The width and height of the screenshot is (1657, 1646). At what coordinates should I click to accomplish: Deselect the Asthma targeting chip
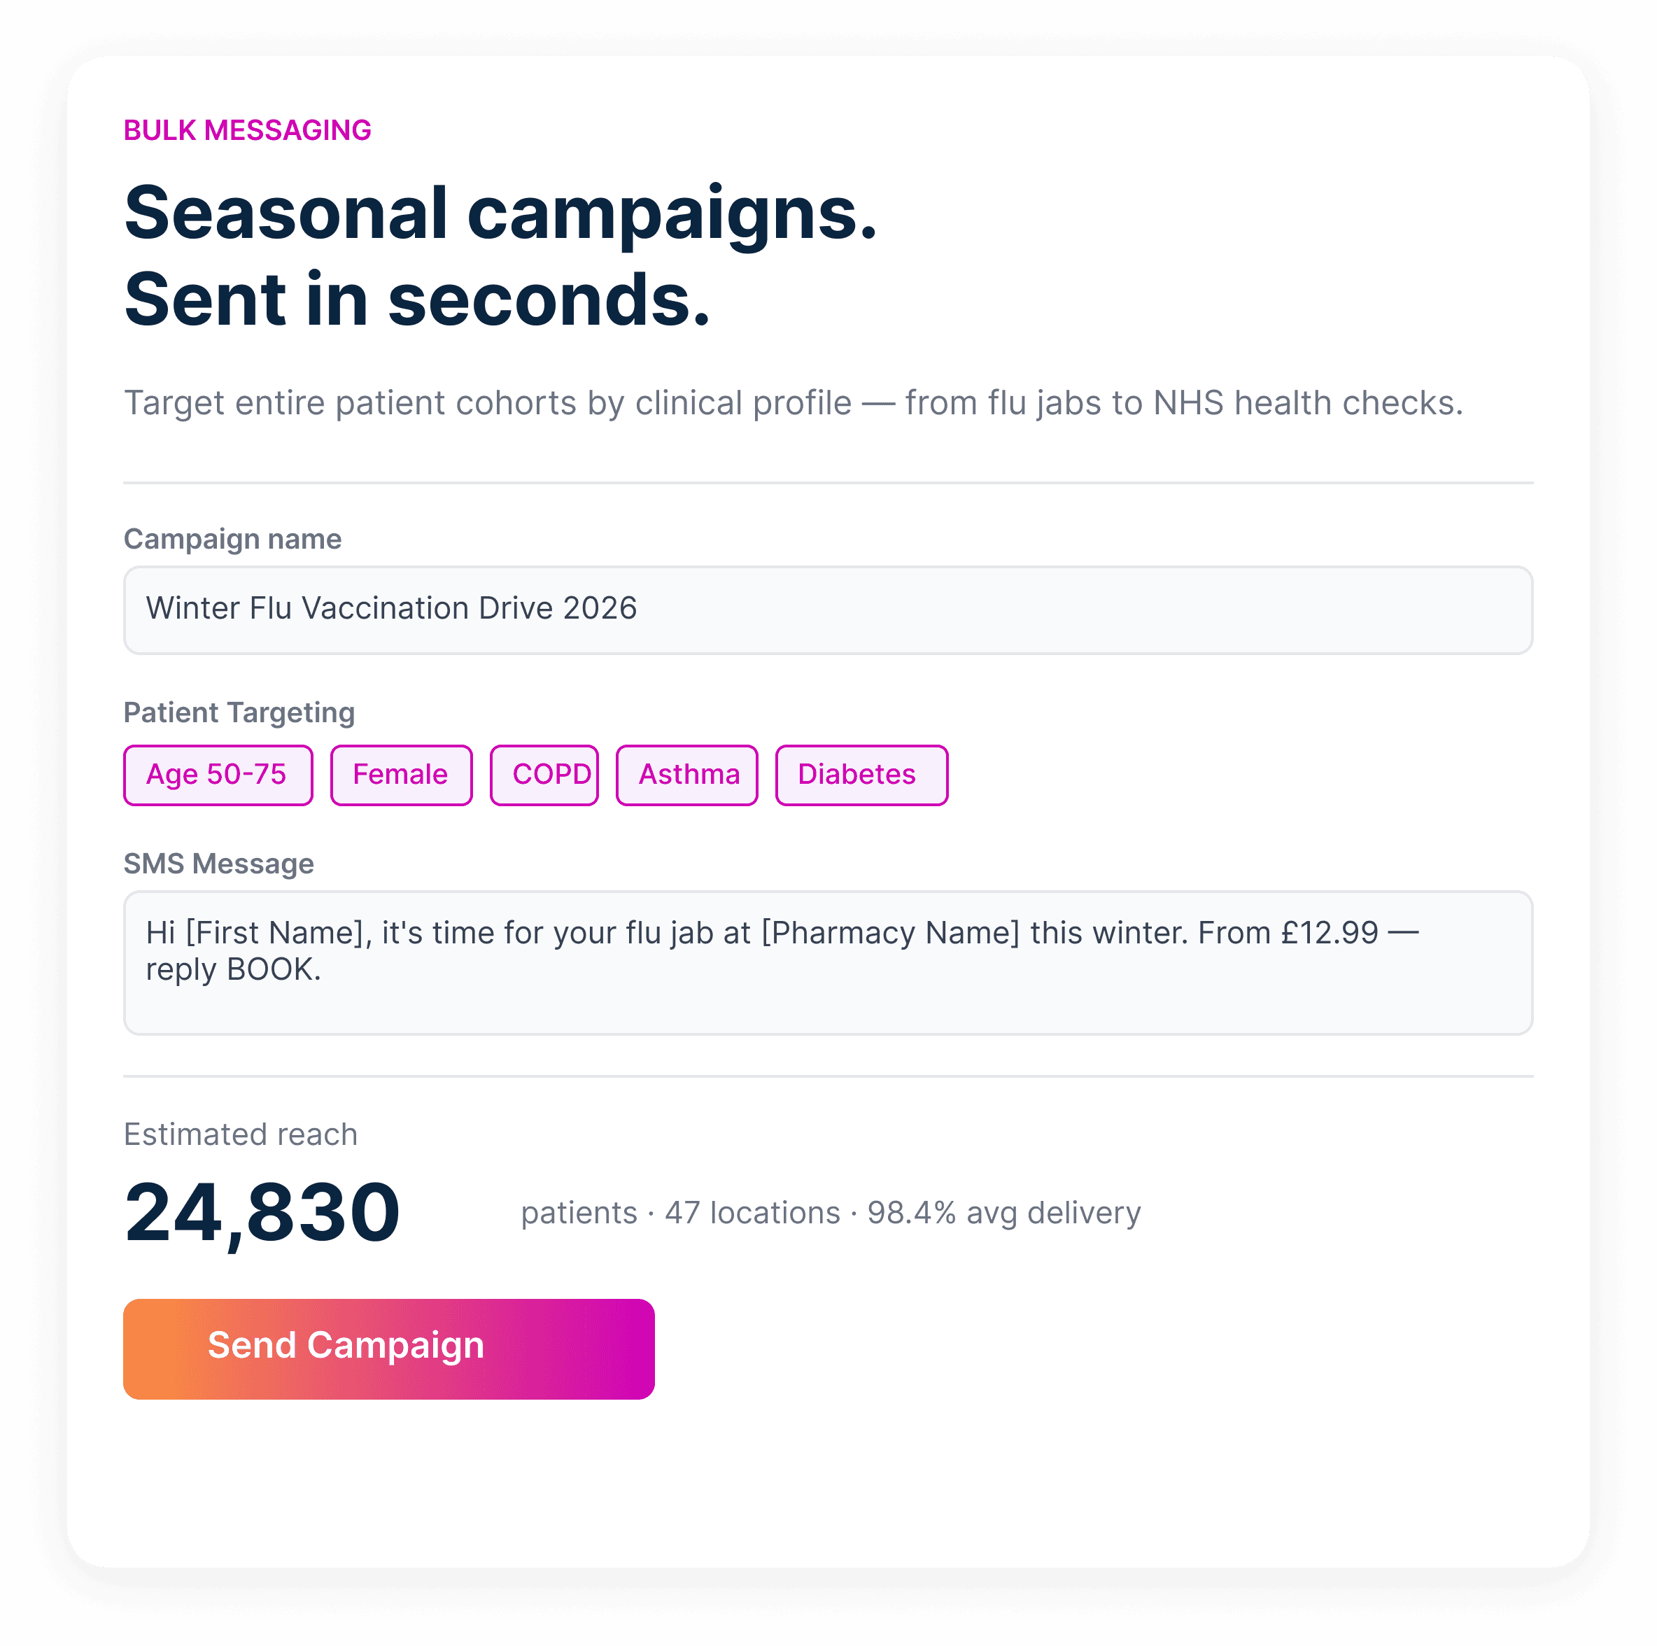point(687,775)
